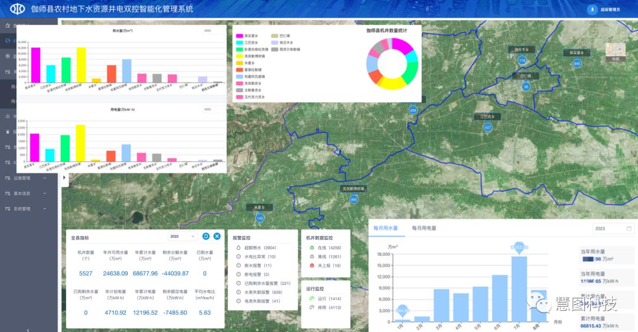Click the 469 cluster marker on map
Viewport: 638px width, 332px height.
pos(413,110)
